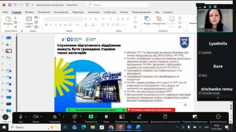Mute the microphone in Zoom toolbar

click(21, 117)
